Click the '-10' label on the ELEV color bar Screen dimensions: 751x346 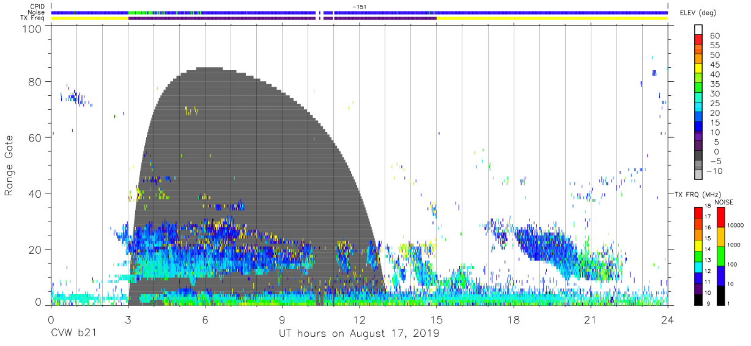click(x=714, y=171)
